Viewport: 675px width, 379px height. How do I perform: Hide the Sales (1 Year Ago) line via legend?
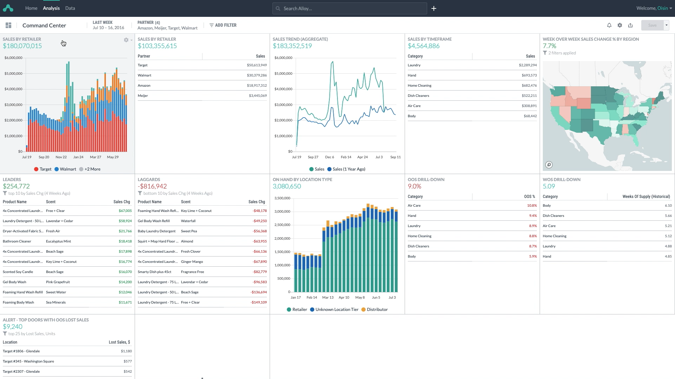(x=346, y=169)
